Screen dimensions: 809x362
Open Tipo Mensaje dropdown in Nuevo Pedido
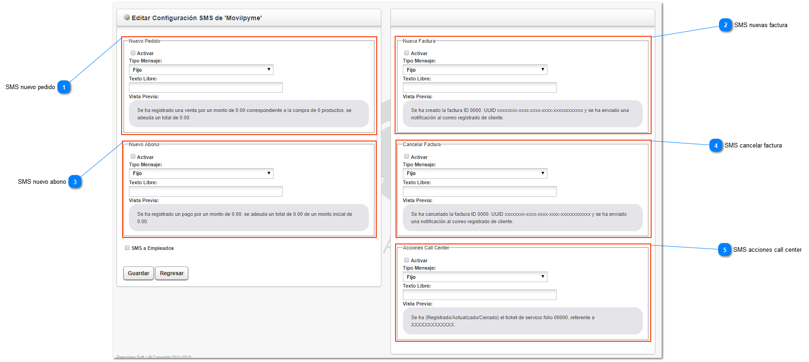tap(201, 70)
